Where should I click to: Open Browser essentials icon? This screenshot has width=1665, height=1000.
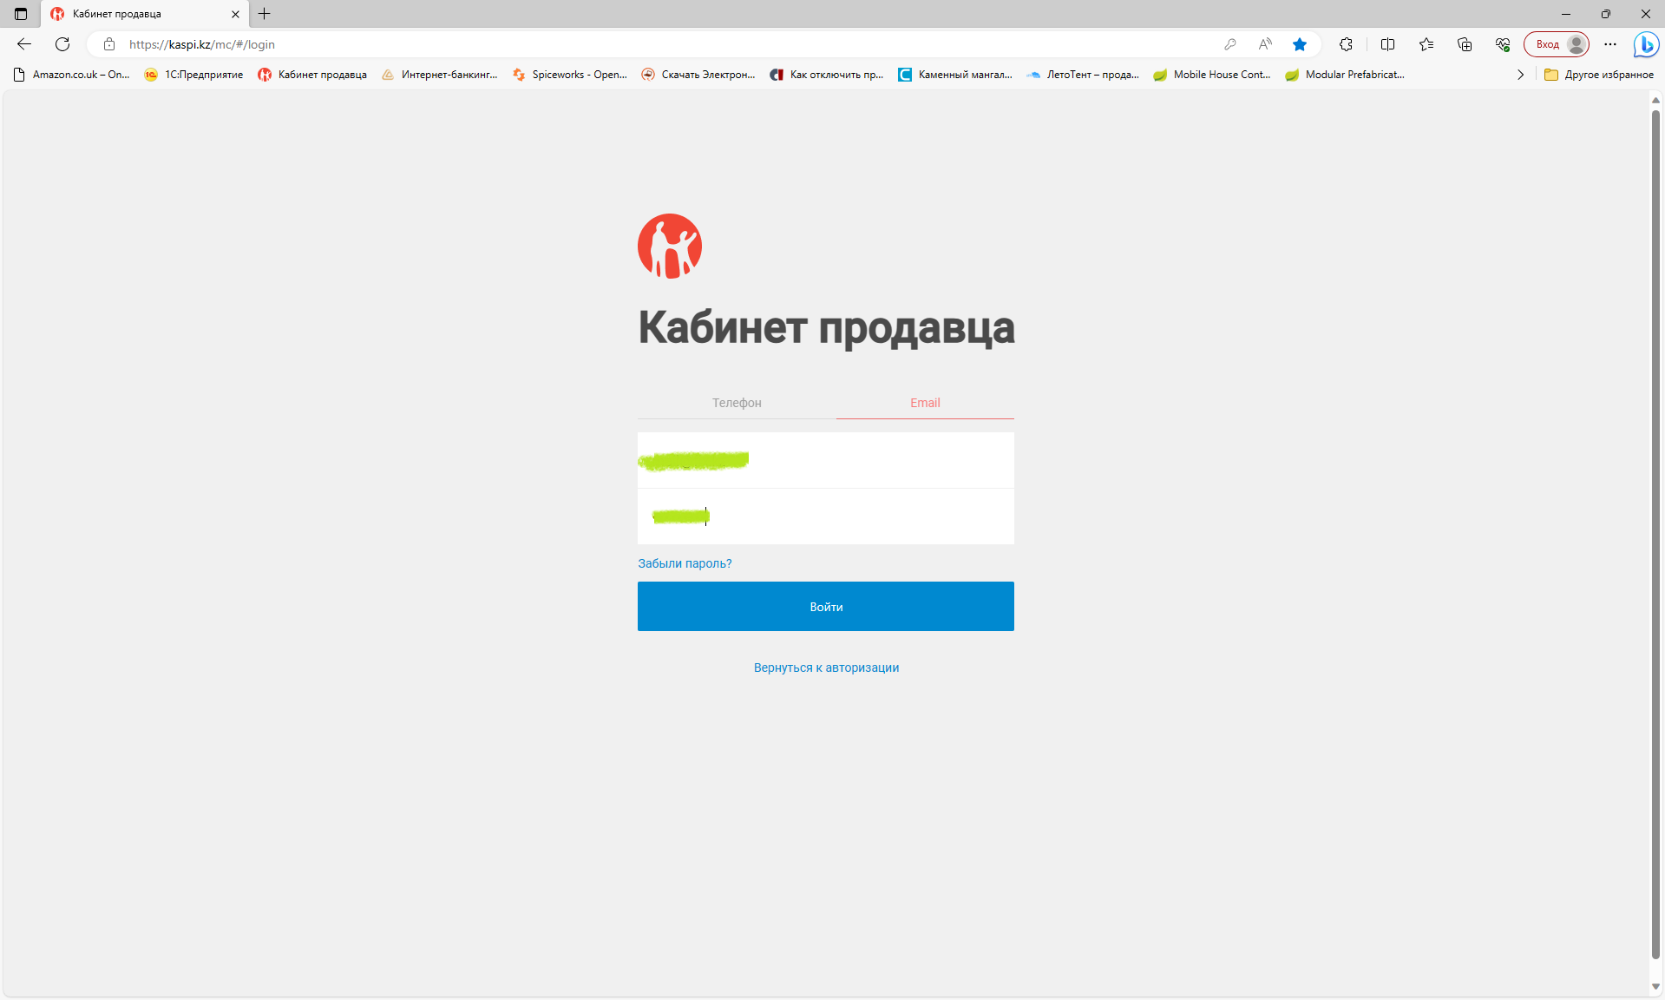tap(1501, 44)
